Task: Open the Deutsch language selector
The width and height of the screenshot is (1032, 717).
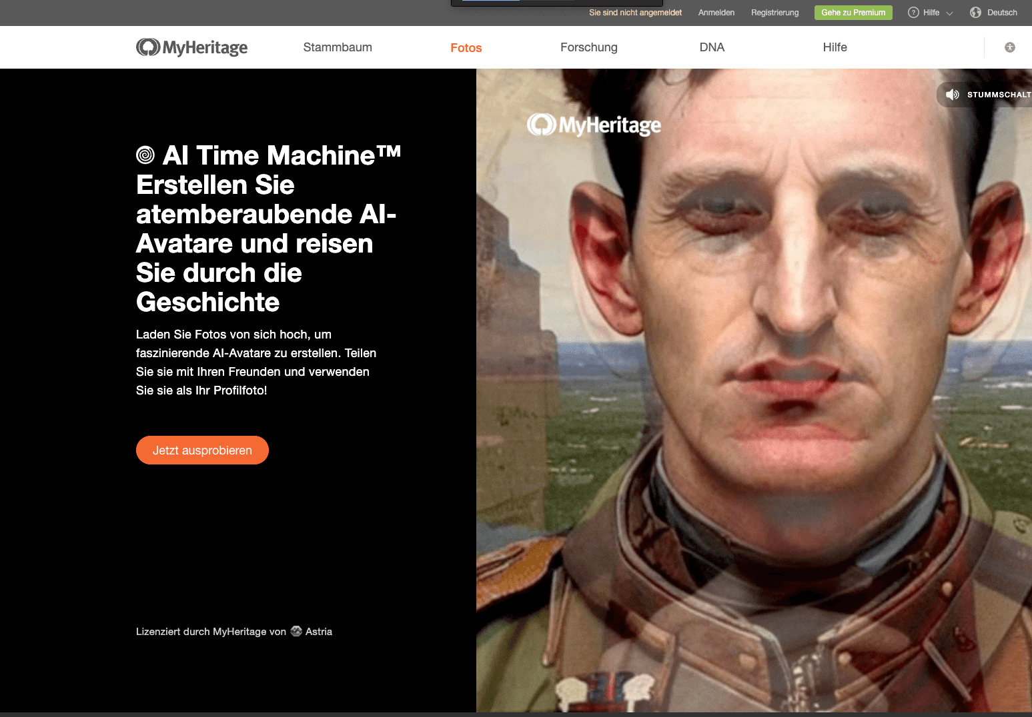Action: [x=993, y=12]
